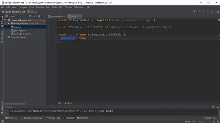Click 'bot' in the editor breadcrumb
This screenshot has height=123, width=220.
[x=59, y=103]
